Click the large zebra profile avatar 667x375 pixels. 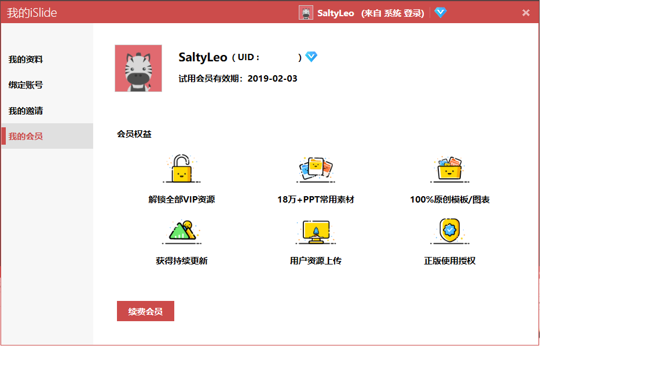138,68
